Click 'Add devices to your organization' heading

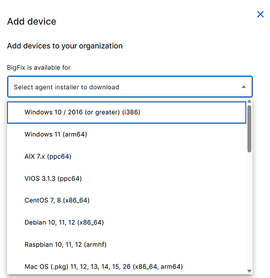pos(65,46)
